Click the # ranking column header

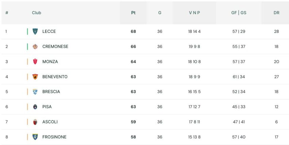click(x=7, y=13)
